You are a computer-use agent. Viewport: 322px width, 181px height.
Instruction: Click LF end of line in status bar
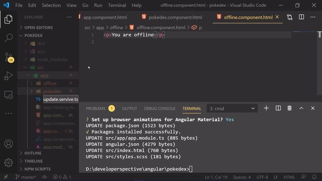click(x=276, y=177)
